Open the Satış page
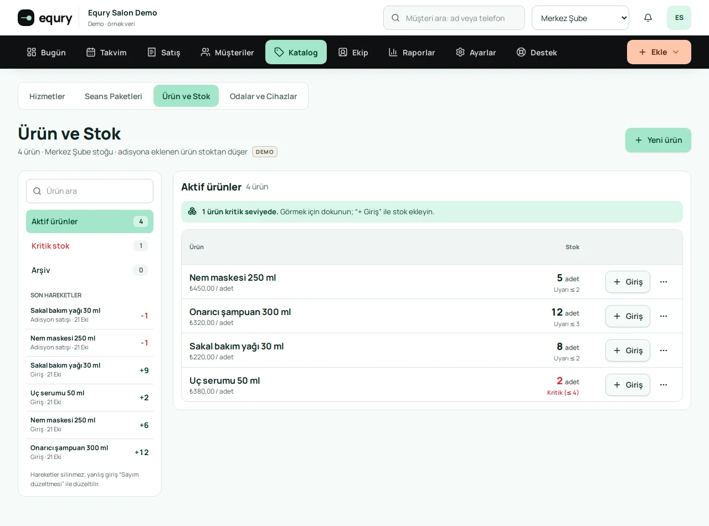The width and height of the screenshot is (709, 526). point(163,52)
